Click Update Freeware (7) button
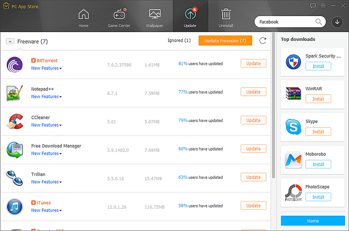The height and width of the screenshot is (231, 349). pyautogui.click(x=225, y=41)
